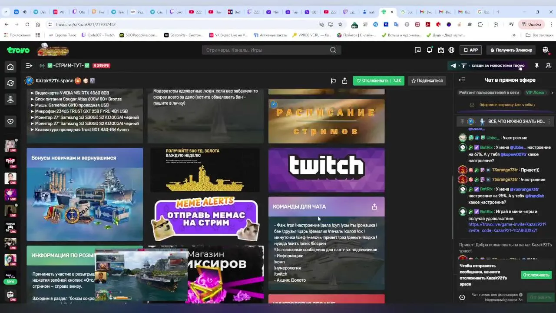Reload the page with browser refresh
Screen dimensions: 556x313
click(x=27, y=24)
